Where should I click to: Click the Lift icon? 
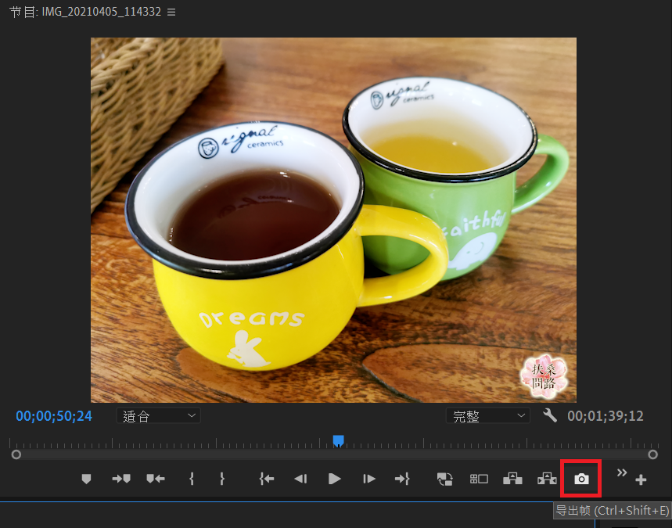(512, 479)
